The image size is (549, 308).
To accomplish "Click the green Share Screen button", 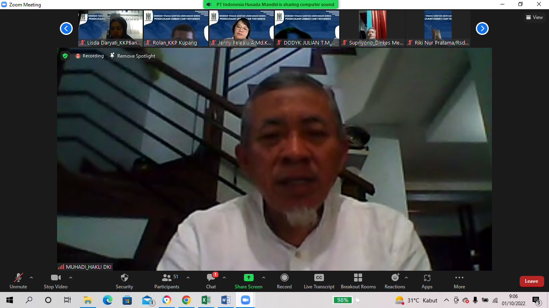I will pos(248,281).
